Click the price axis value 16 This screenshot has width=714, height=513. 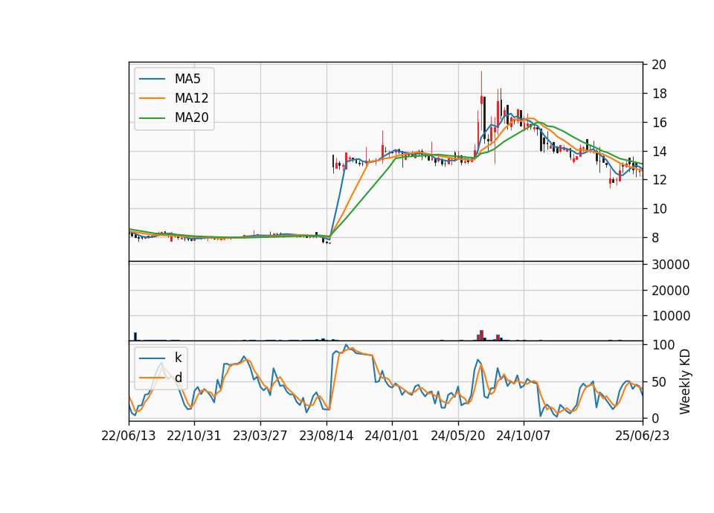pyautogui.click(x=659, y=123)
